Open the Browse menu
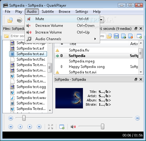146x141 pixels. coord(65,12)
